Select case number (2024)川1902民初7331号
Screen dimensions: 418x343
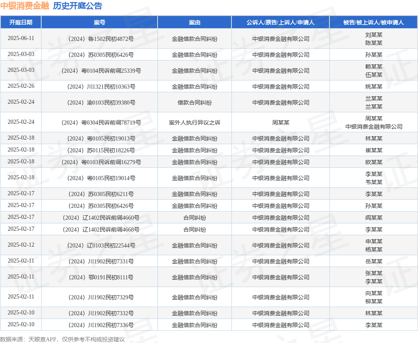tap(100, 262)
